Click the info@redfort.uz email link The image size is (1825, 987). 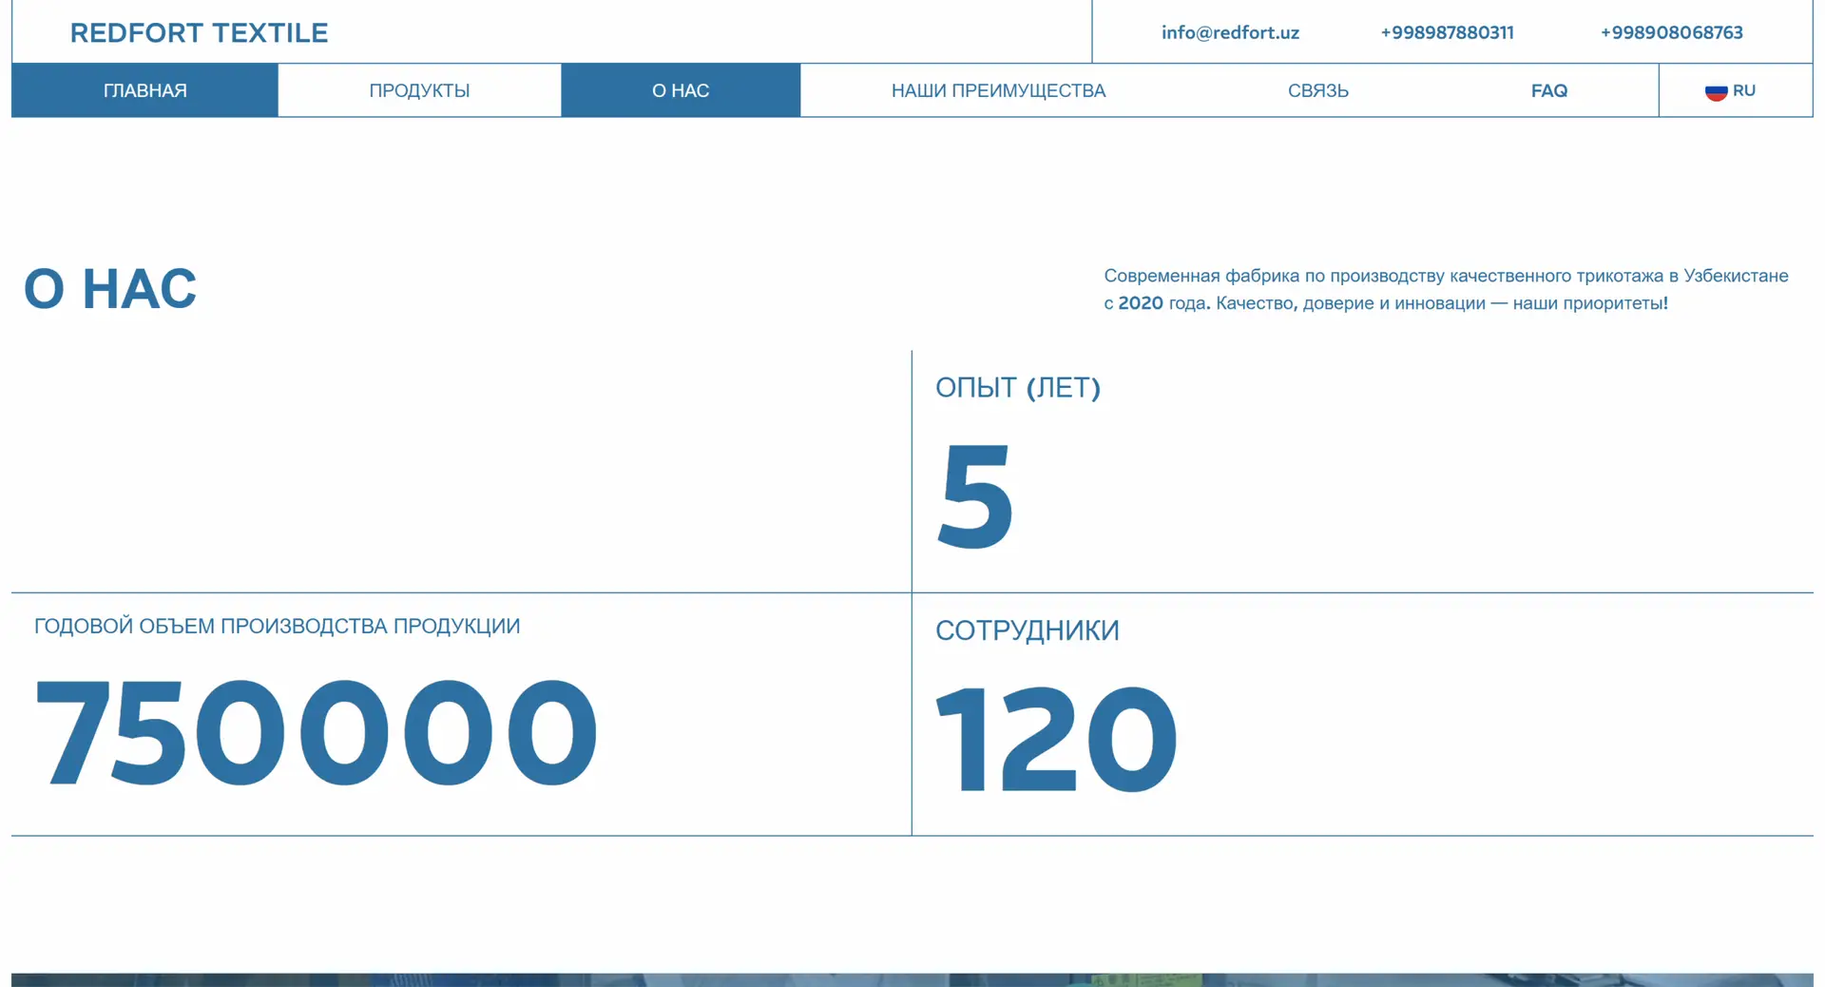(1229, 32)
